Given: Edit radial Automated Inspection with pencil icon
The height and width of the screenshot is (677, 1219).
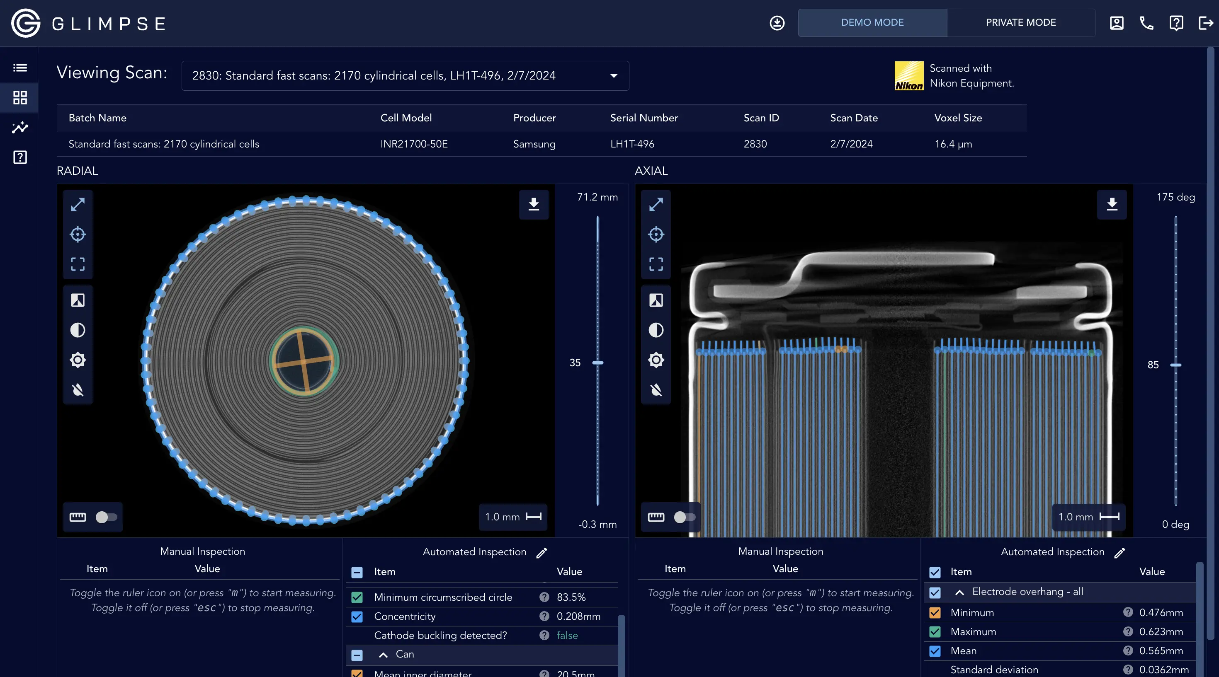Looking at the screenshot, I should pyautogui.click(x=542, y=553).
